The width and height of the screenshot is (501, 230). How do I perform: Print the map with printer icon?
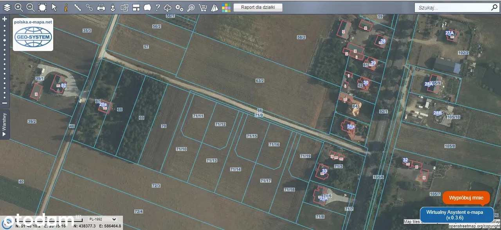click(101, 7)
